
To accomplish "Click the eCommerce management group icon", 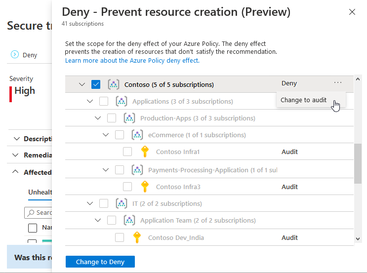I will pos(137,135).
